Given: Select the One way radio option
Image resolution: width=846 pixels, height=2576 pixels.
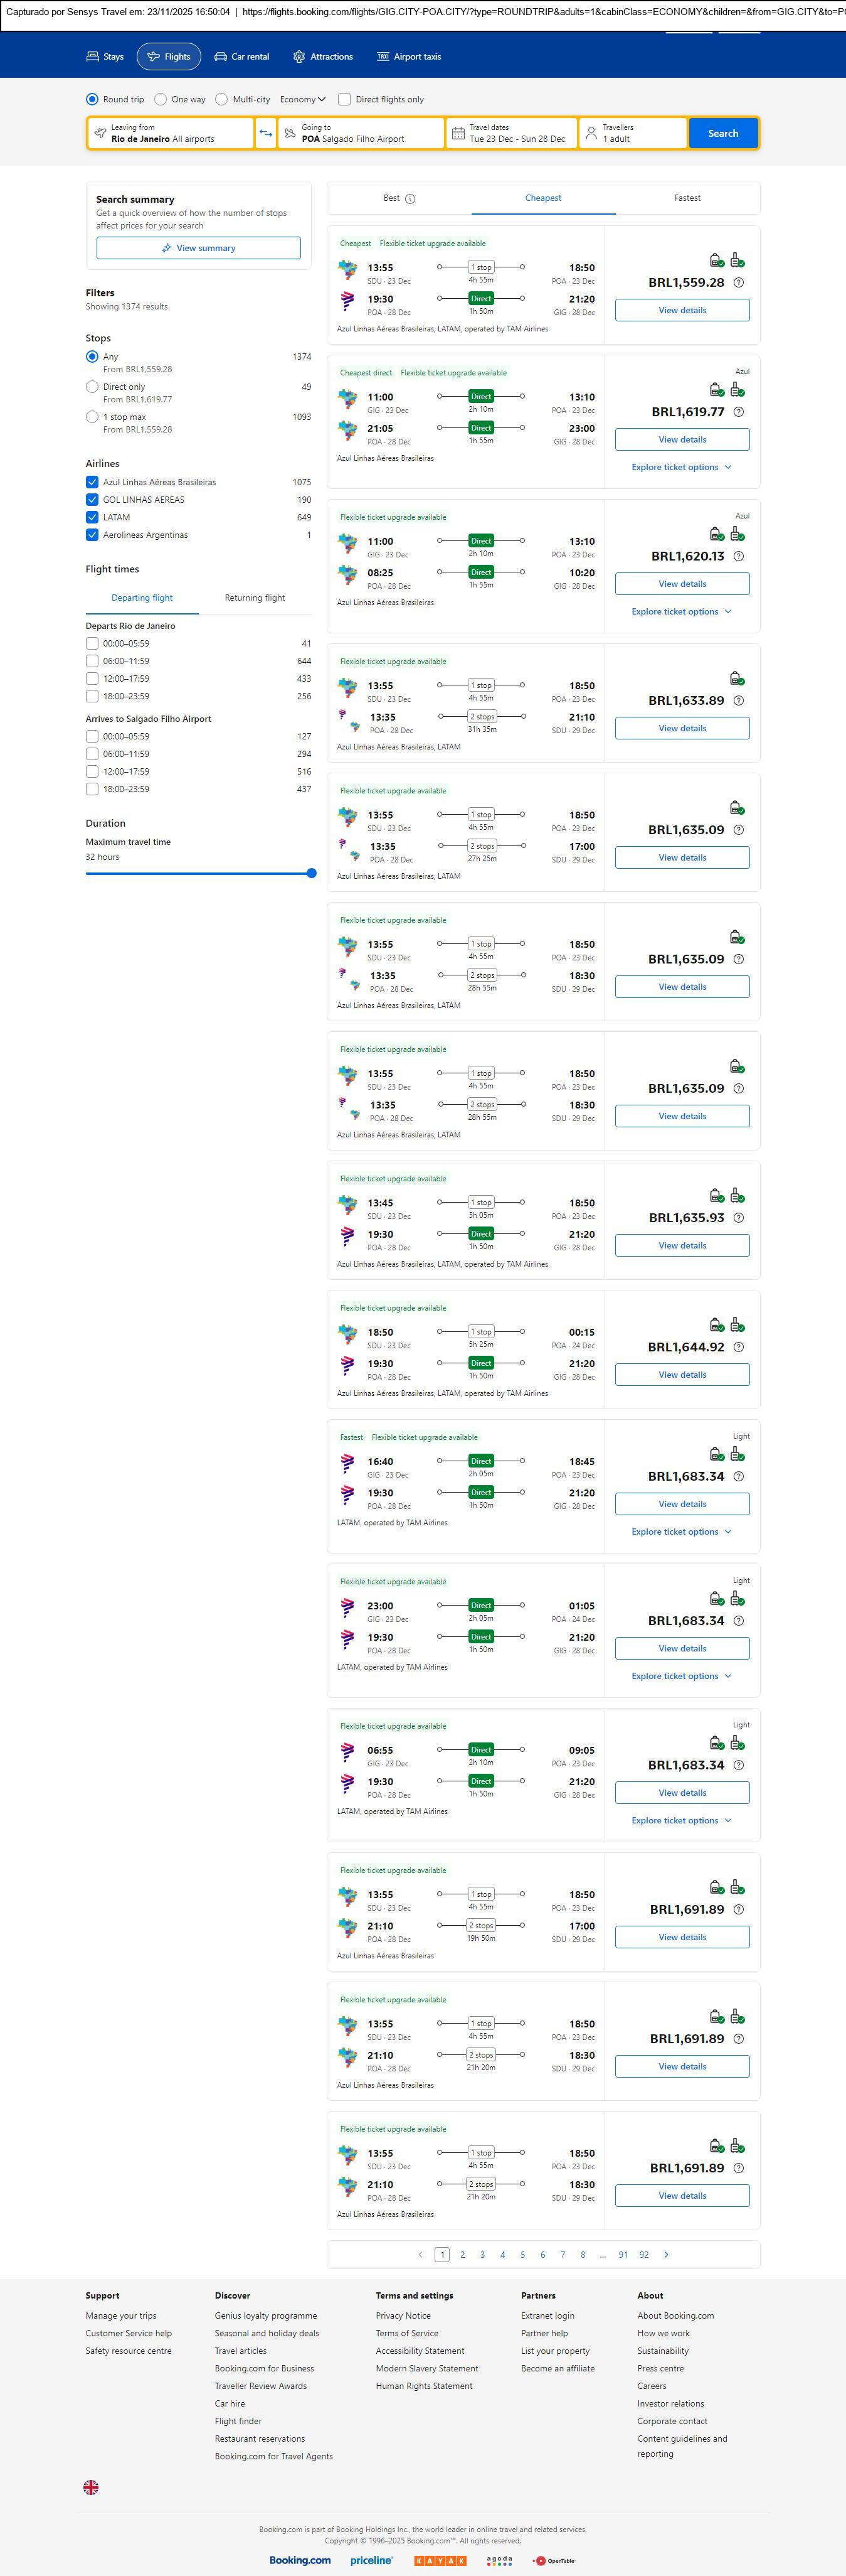Looking at the screenshot, I should click(161, 100).
